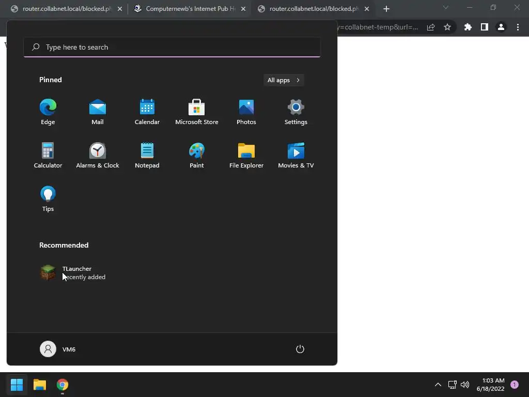Launch the Mail app
This screenshot has width=529, height=397.
point(98,112)
